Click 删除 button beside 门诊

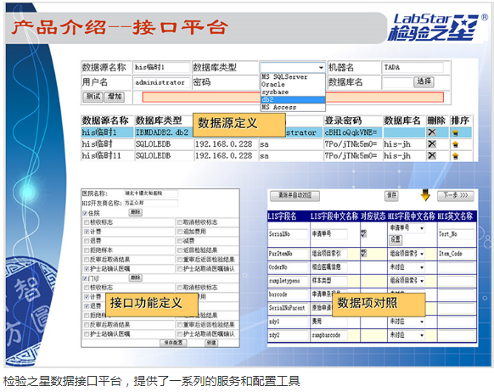136,277
